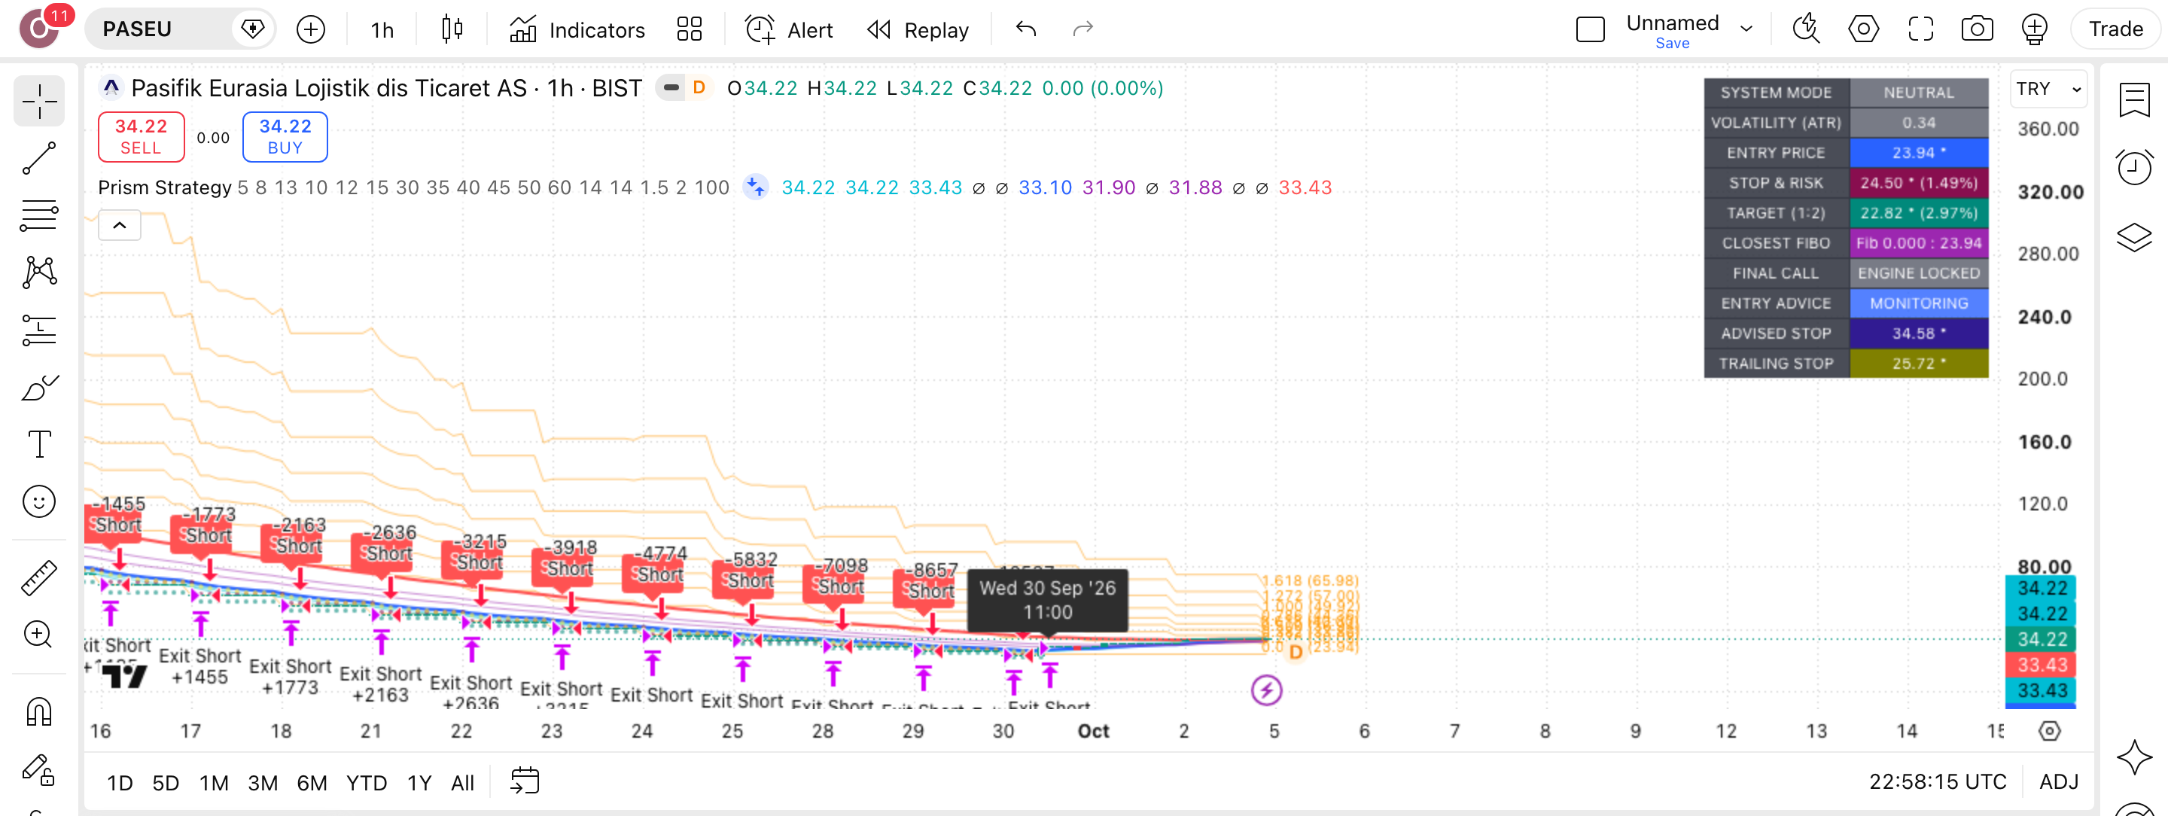Open the layout setup grid

(690, 29)
